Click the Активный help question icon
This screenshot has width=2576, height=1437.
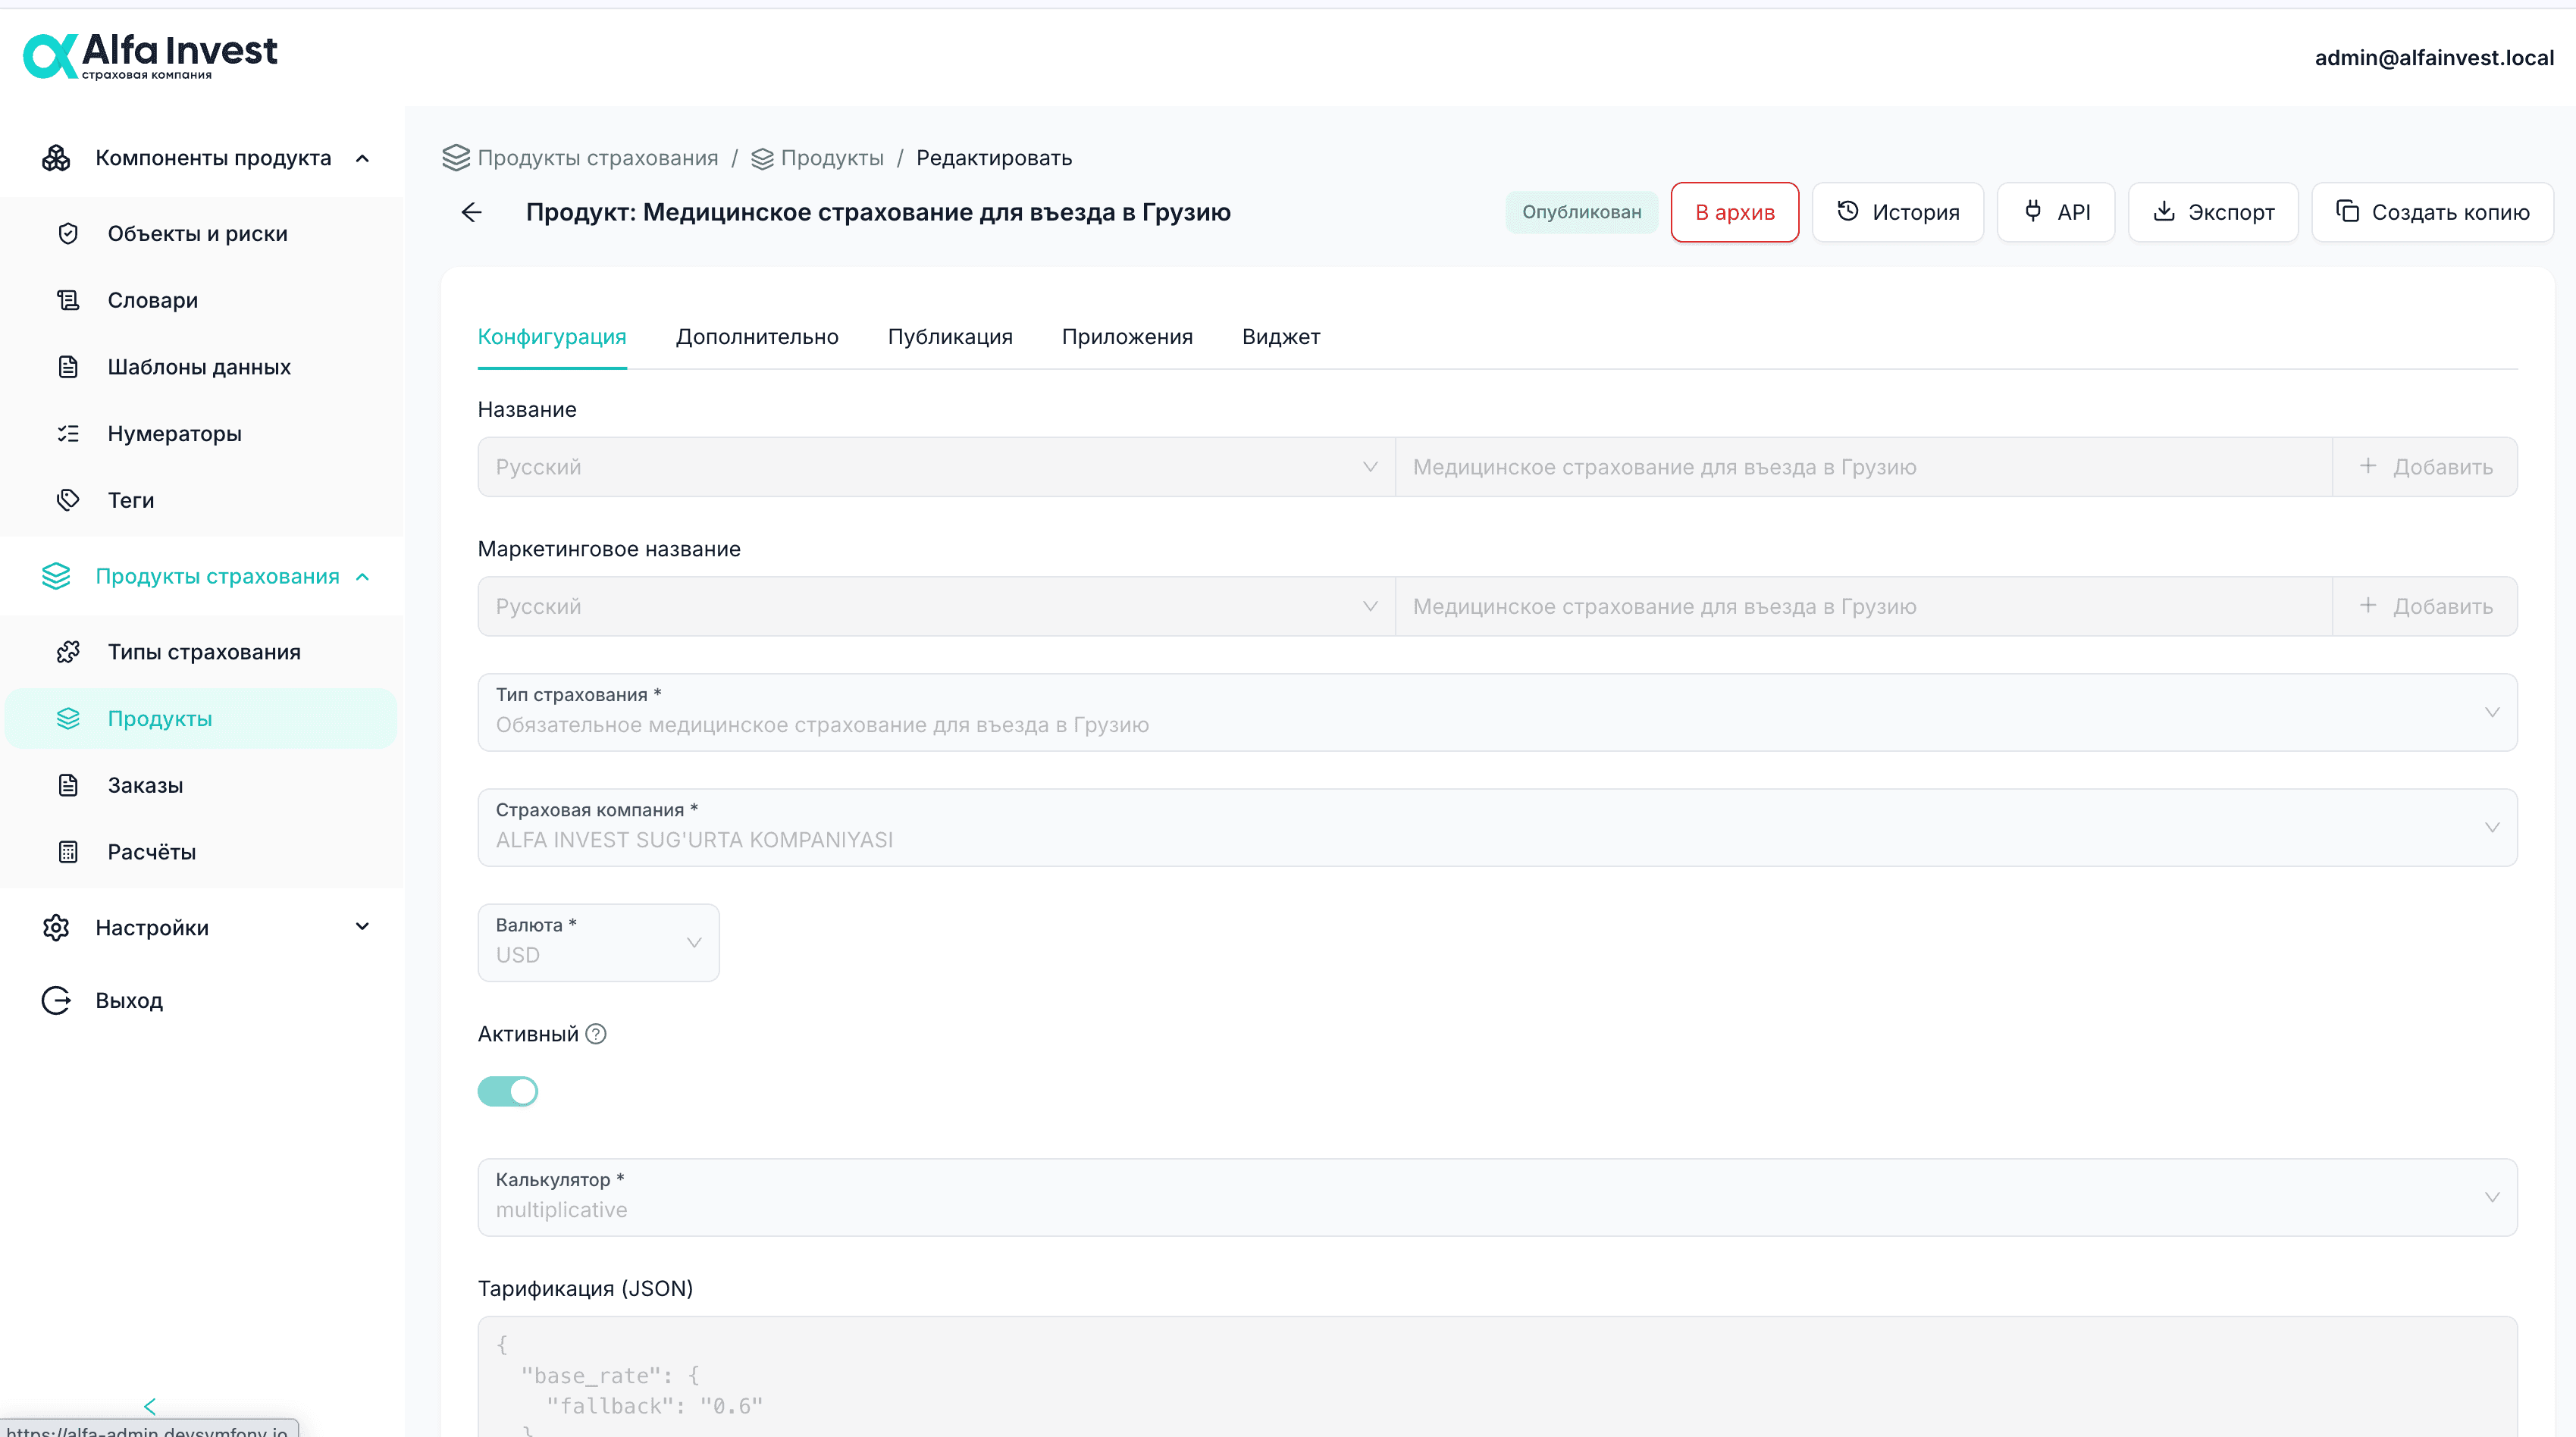click(596, 1034)
